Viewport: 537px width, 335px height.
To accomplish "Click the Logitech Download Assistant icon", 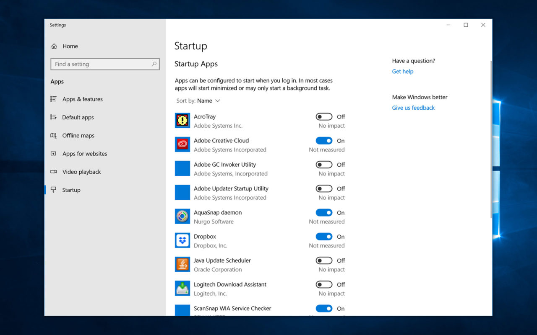I will pos(182,288).
